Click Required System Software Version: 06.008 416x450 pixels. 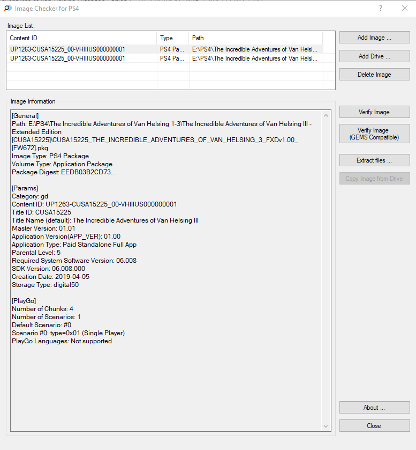pos(74,261)
